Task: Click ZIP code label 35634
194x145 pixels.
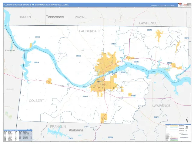Action: 114,44
